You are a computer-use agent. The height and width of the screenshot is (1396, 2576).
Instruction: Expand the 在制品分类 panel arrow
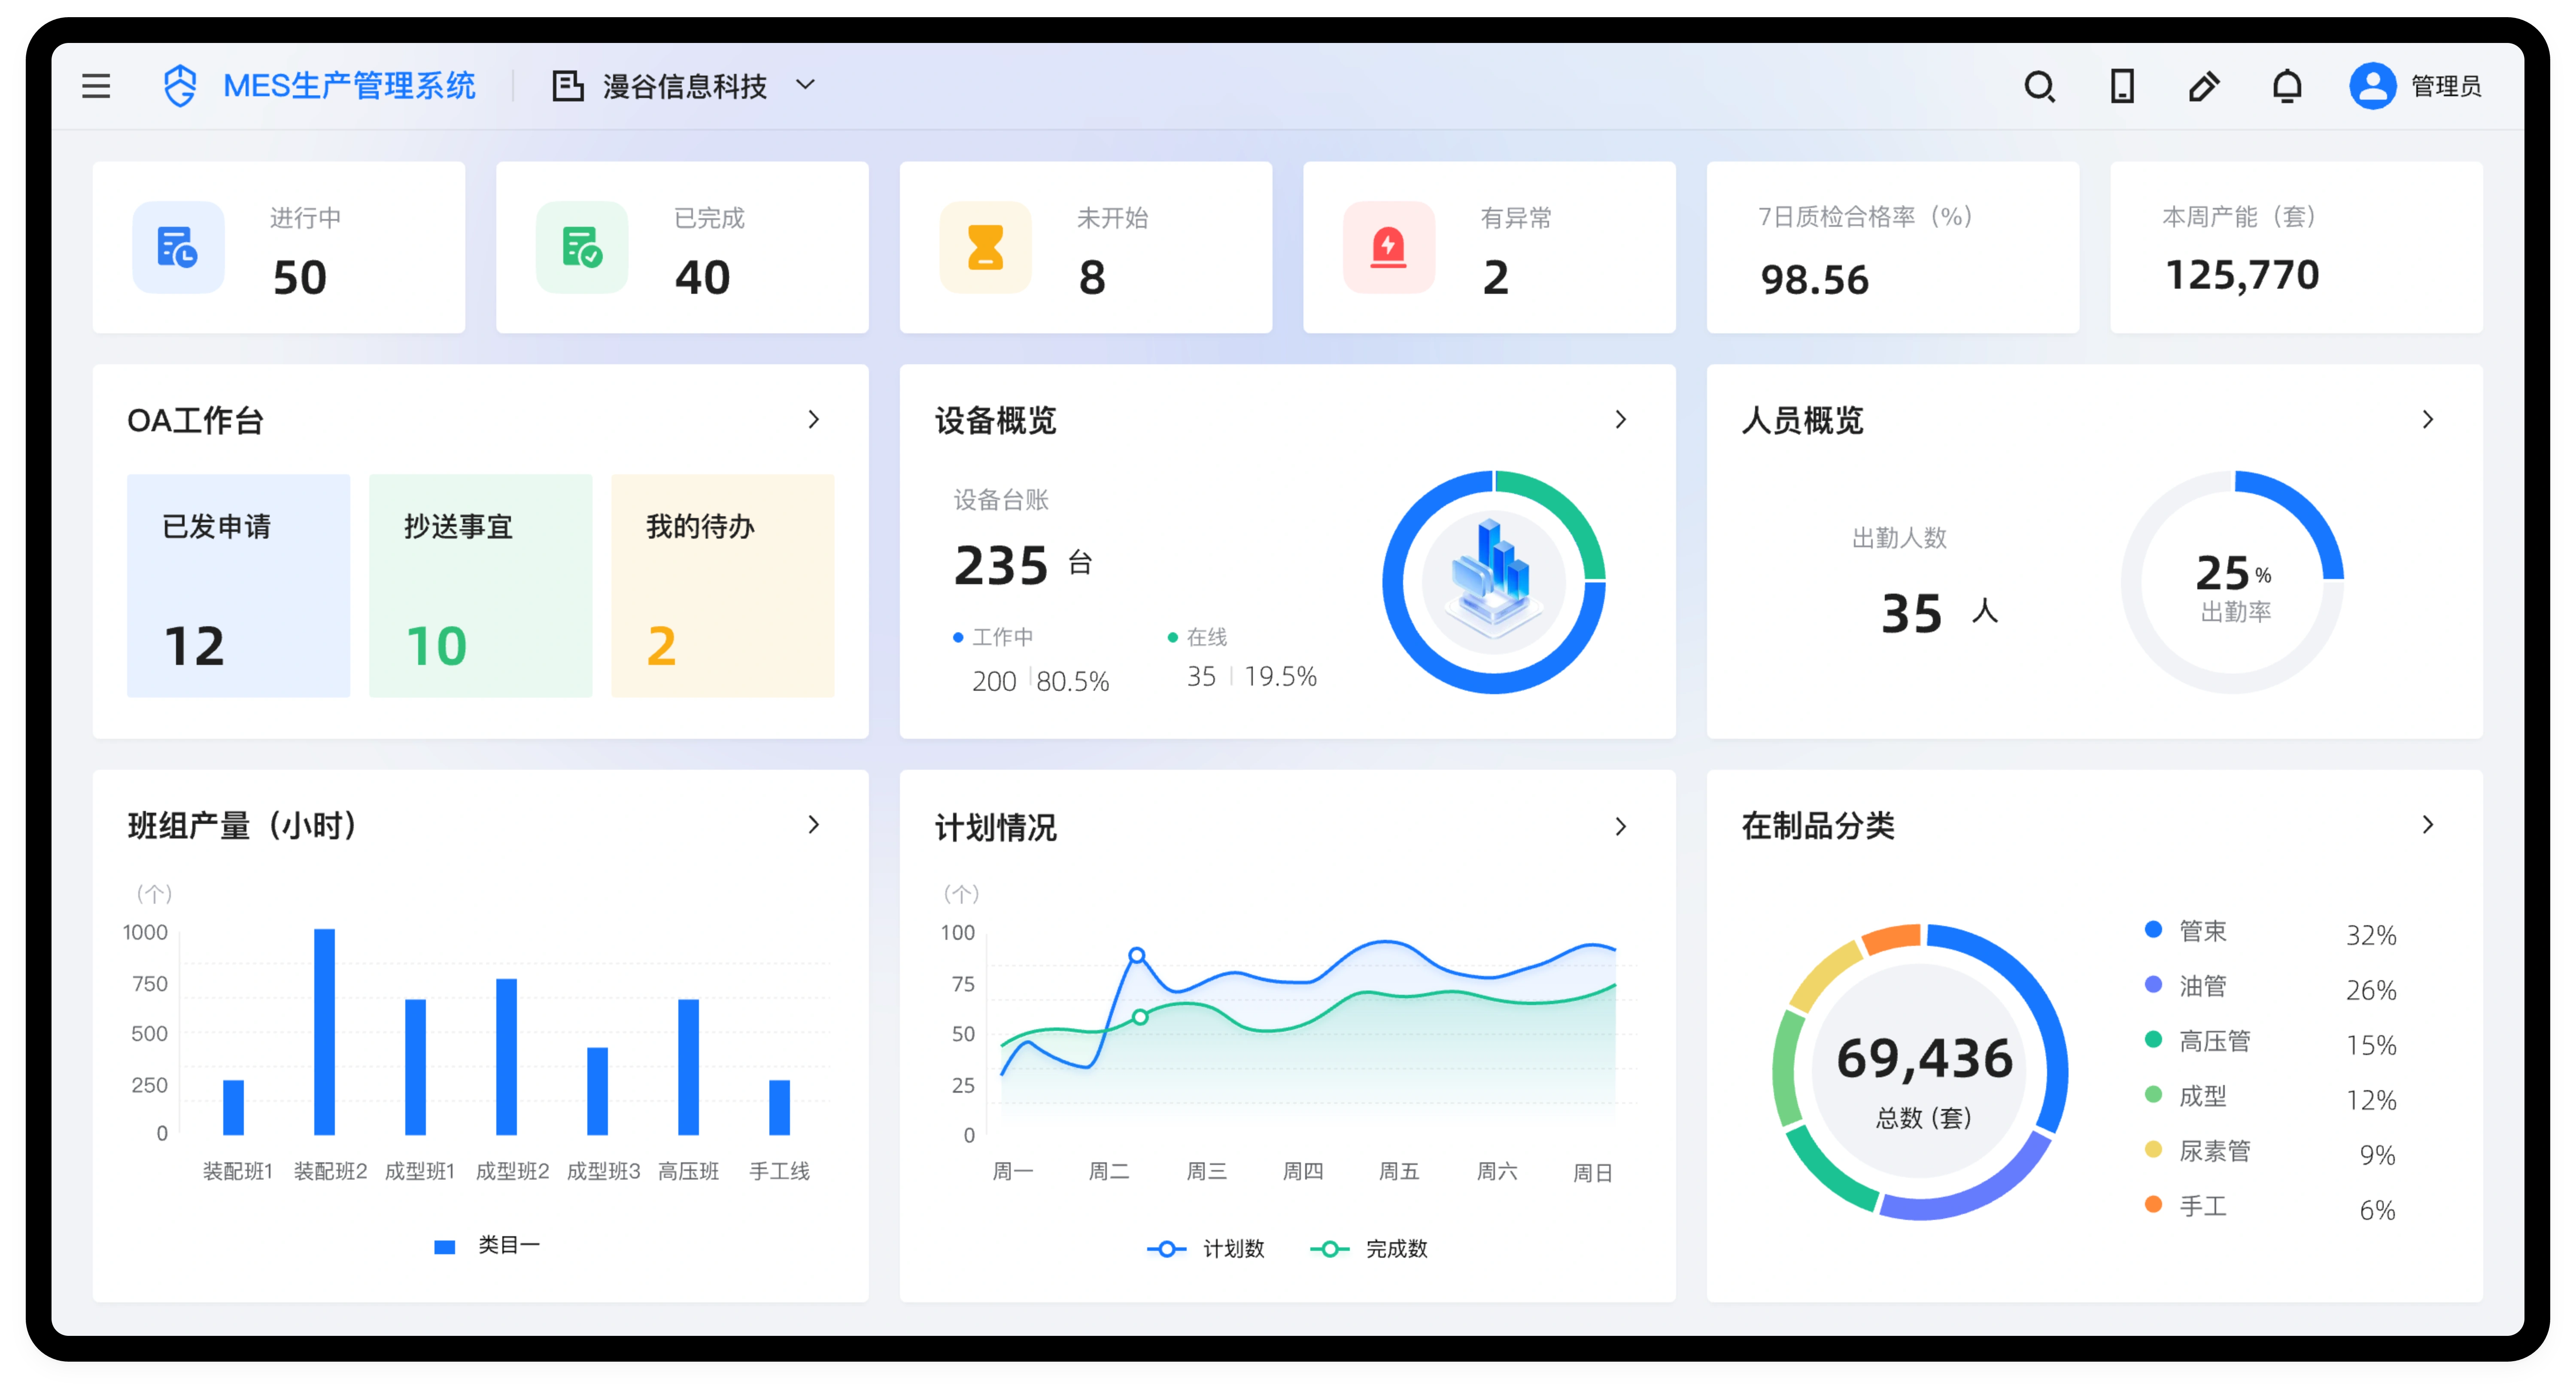coord(2427,825)
